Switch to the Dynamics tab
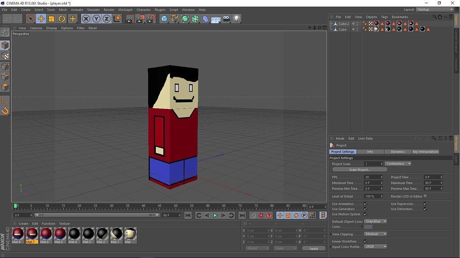This screenshot has height=258, width=460. 398,152
